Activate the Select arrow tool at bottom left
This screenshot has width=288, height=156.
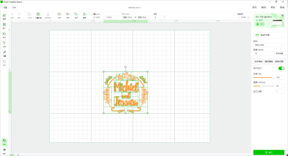coord(4,142)
